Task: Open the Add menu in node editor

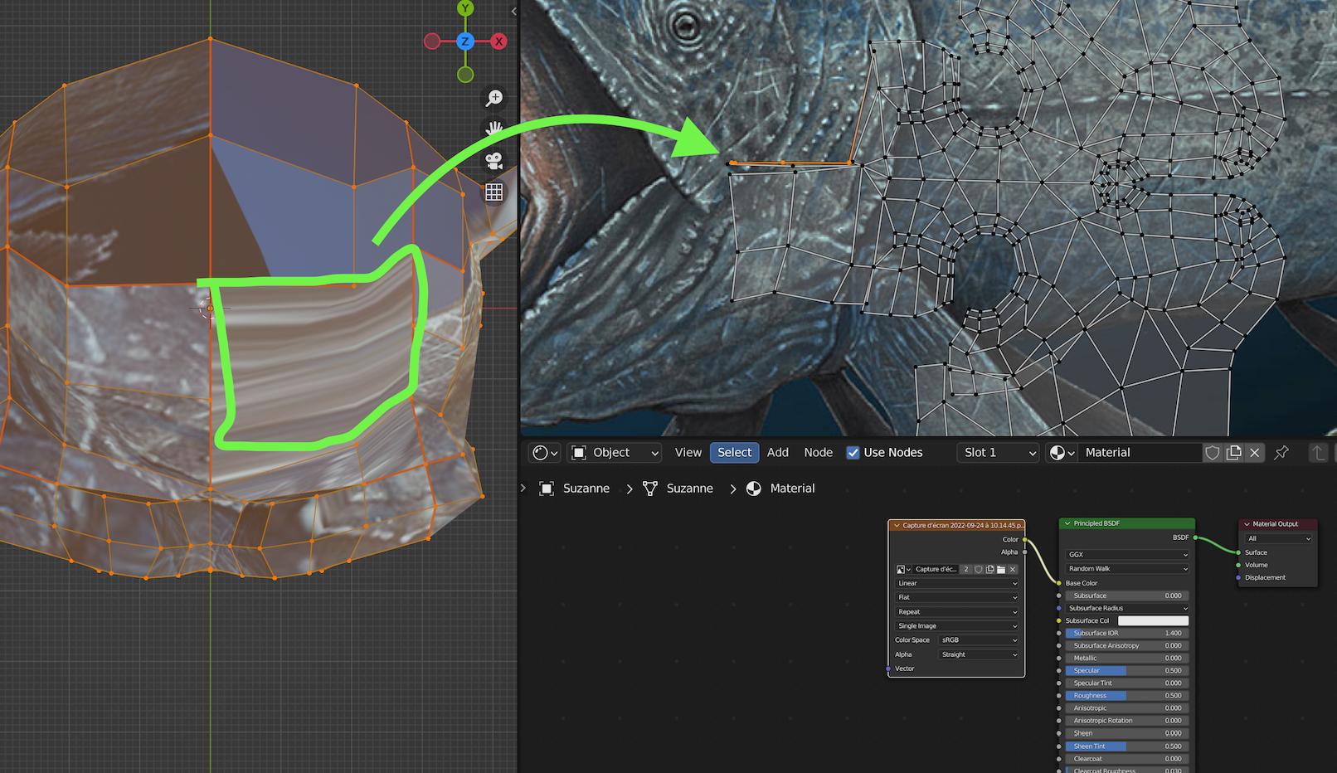Action: click(x=778, y=453)
